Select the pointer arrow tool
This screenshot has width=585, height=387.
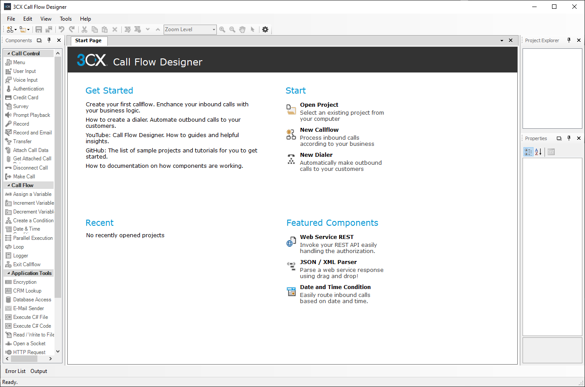coord(252,29)
